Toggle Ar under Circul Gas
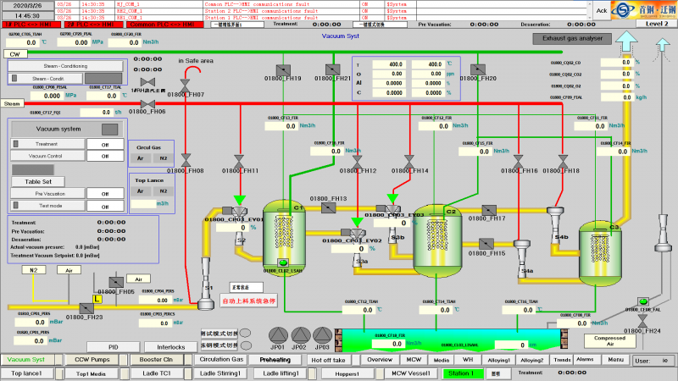The width and height of the screenshot is (678, 381). pos(140,158)
